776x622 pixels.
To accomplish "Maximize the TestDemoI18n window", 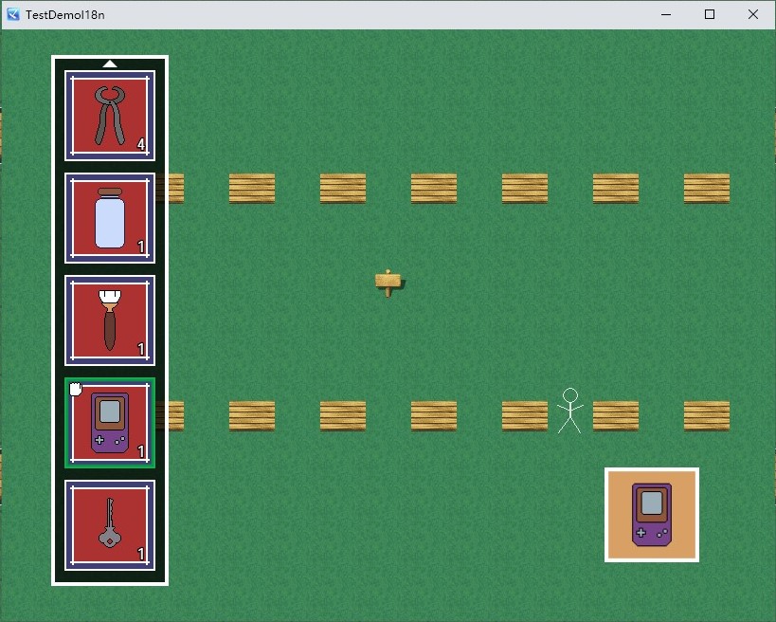I will tap(710, 14).
